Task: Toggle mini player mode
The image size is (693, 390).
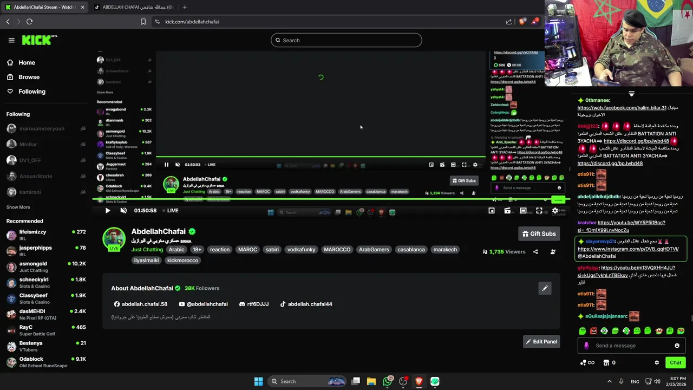Action: click(x=492, y=211)
